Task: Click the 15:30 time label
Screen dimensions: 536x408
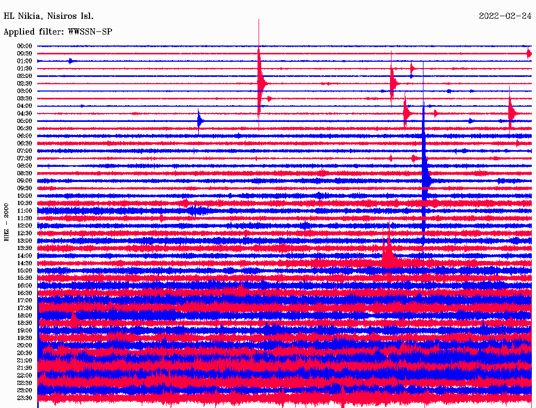Action: (25, 278)
